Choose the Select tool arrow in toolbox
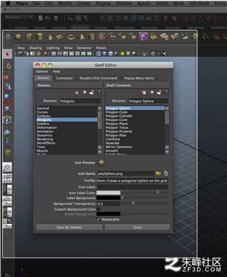The height and width of the screenshot is (277, 227). (7, 54)
